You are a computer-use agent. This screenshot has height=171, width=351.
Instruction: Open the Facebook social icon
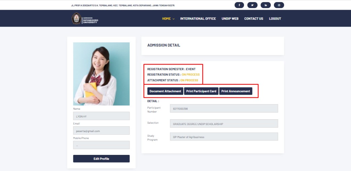[x=239, y=5]
